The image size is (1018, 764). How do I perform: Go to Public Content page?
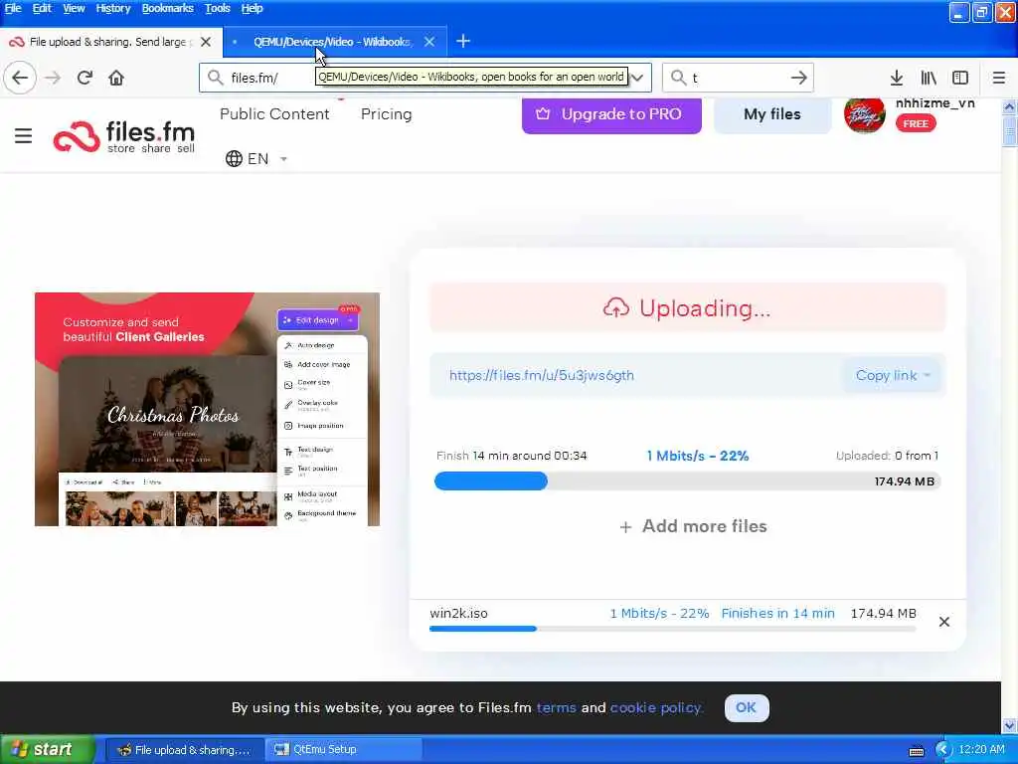coord(274,114)
